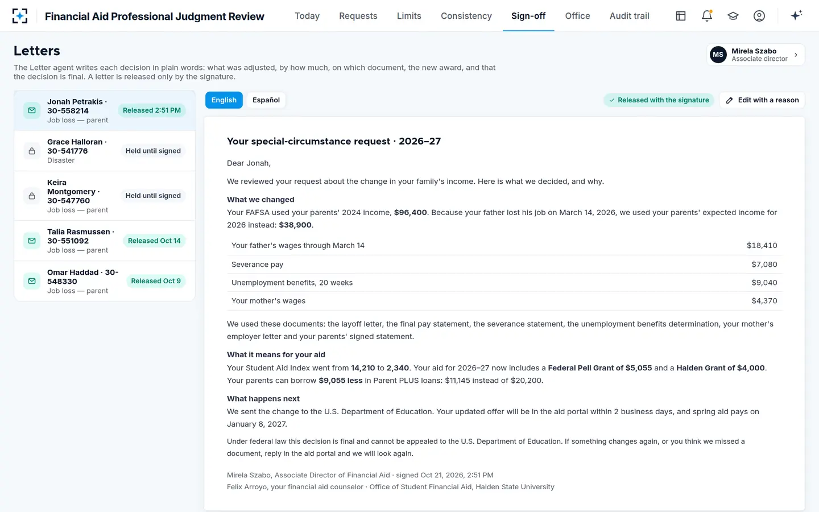Click the graduation cap icon
This screenshot has width=819, height=512.
point(733,16)
